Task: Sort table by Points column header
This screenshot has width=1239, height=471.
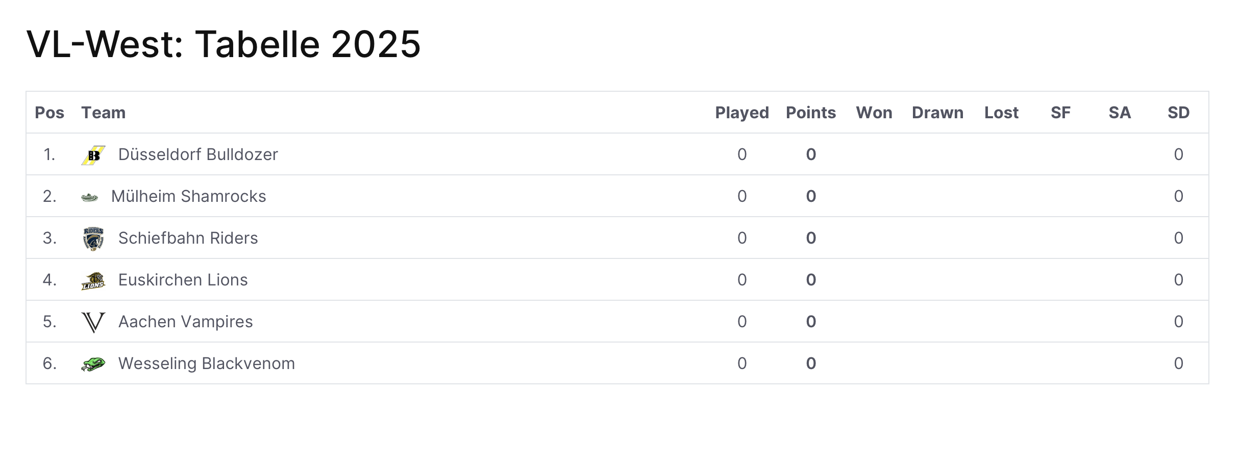Action: pos(811,113)
